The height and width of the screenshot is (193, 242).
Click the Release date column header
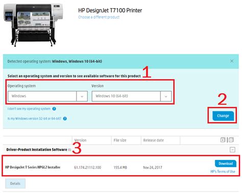coord(154,140)
